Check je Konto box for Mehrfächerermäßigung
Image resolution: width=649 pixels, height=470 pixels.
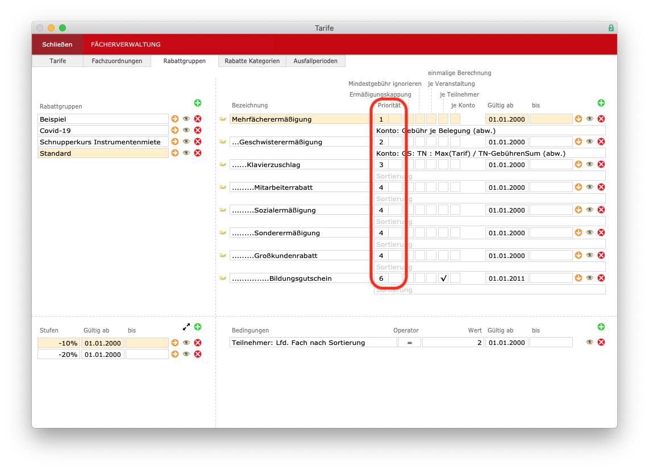pos(455,119)
